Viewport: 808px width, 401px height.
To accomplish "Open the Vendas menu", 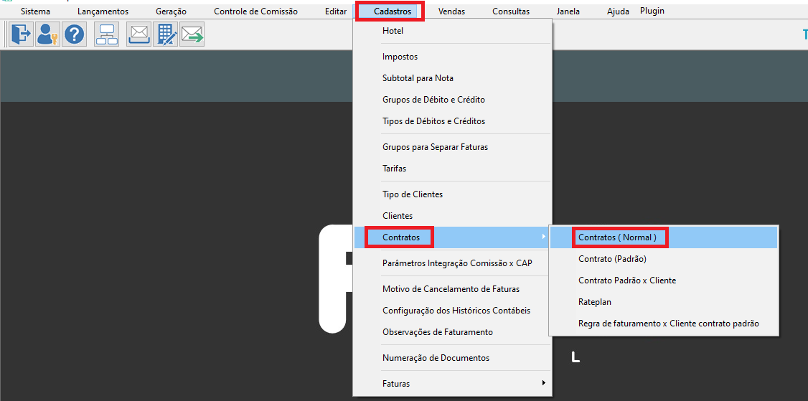I will pyautogui.click(x=452, y=11).
